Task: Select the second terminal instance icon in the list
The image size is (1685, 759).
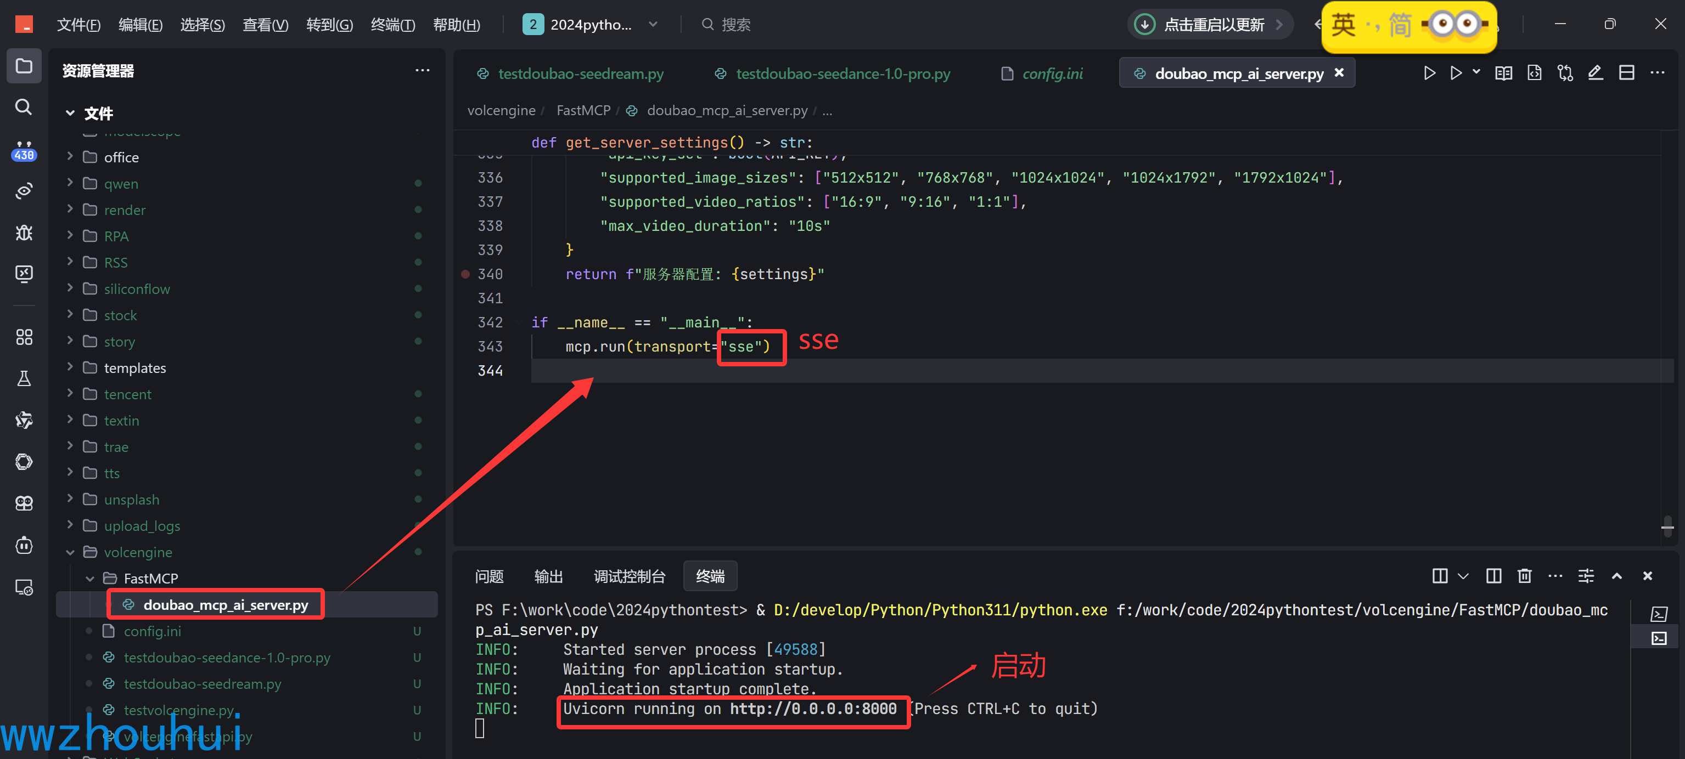Action: coord(1659,638)
